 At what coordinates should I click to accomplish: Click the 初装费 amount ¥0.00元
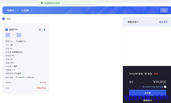tap(43, 83)
